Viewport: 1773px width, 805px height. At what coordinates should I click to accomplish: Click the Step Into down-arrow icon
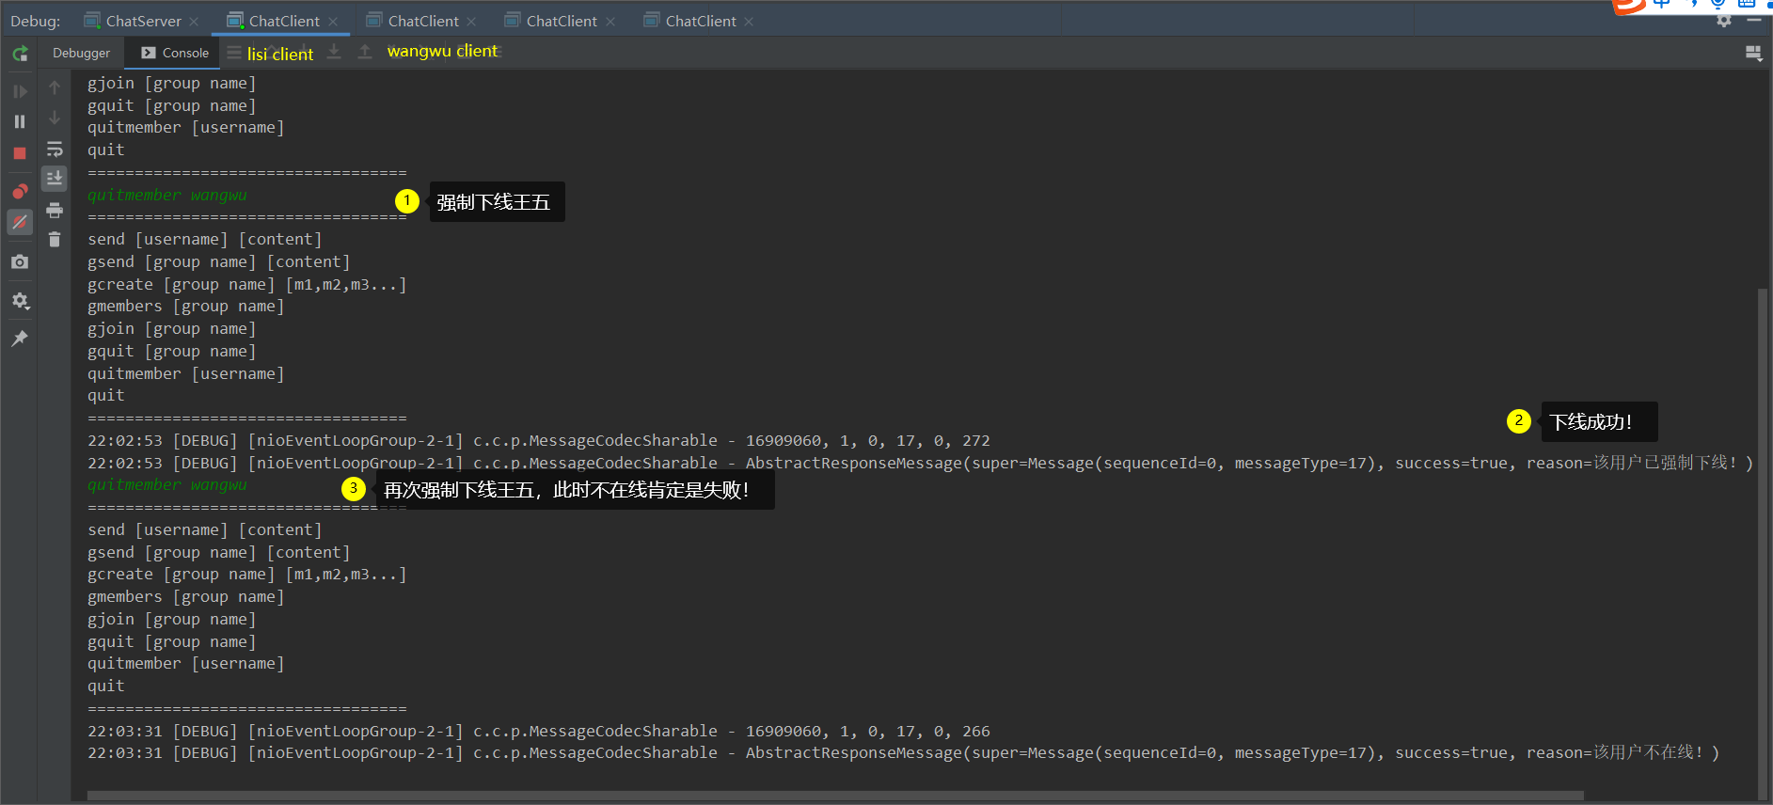tap(334, 52)
